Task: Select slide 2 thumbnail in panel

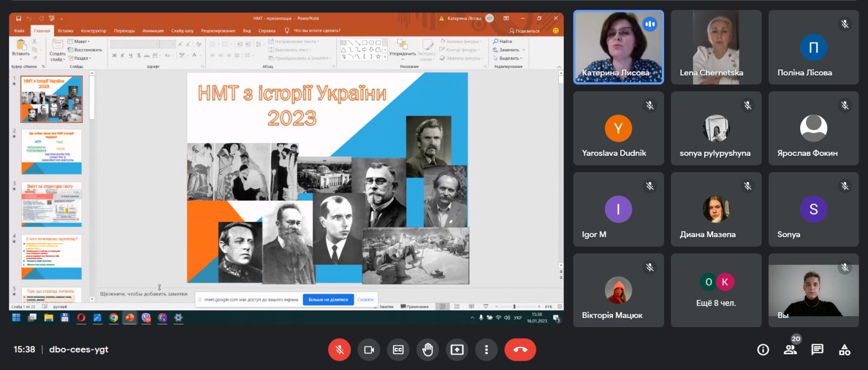Action: coord(52,151)
